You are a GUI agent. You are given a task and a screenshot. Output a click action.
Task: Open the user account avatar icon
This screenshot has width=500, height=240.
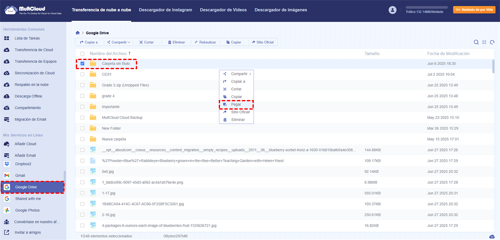tap(392, 10)
